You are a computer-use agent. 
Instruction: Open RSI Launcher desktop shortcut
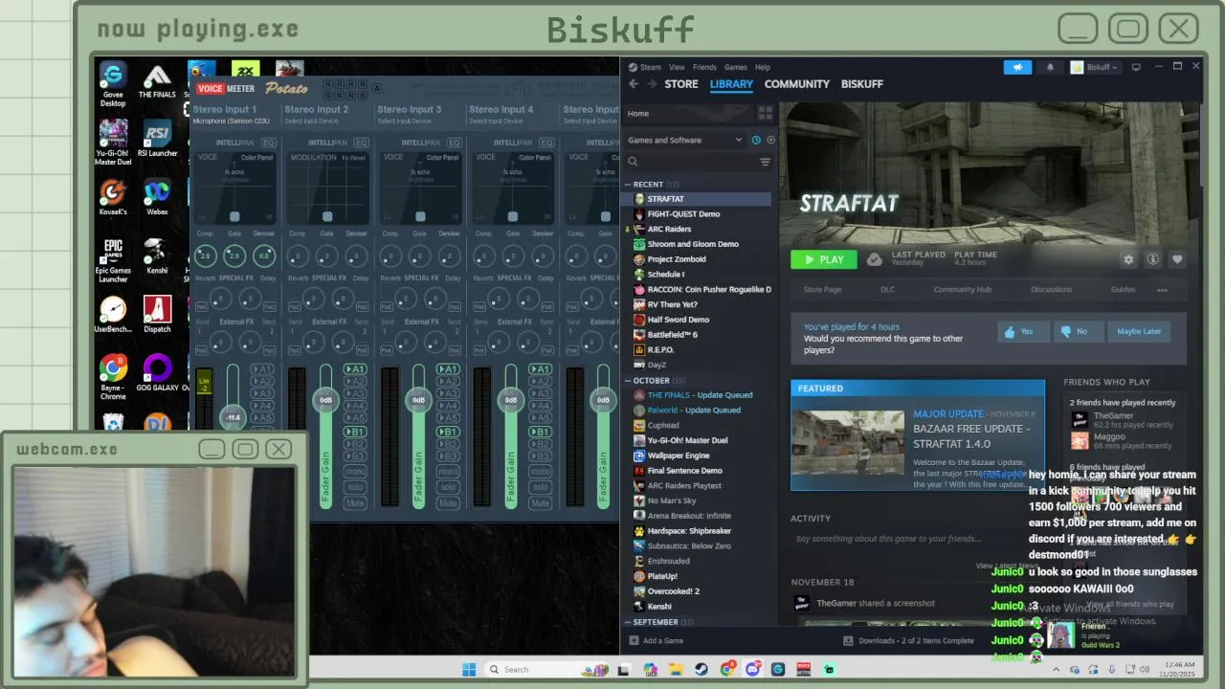pyautogui.click(x=157, y=139)
